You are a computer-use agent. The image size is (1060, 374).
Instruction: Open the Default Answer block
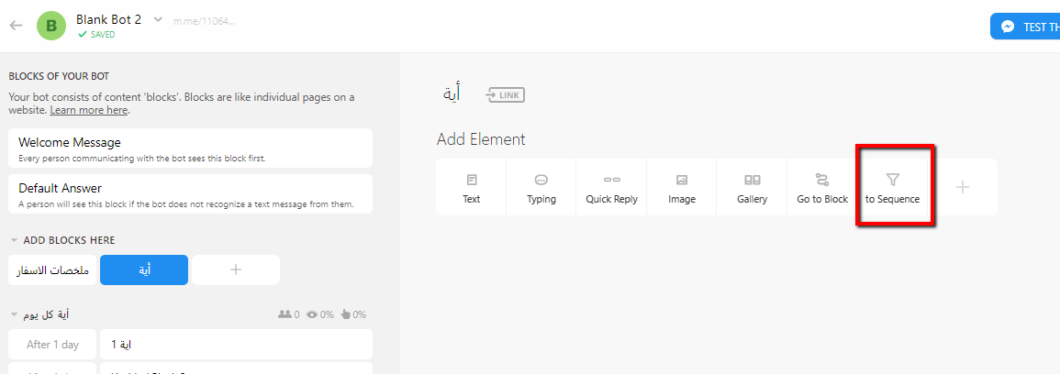click(x=191, y=193)
